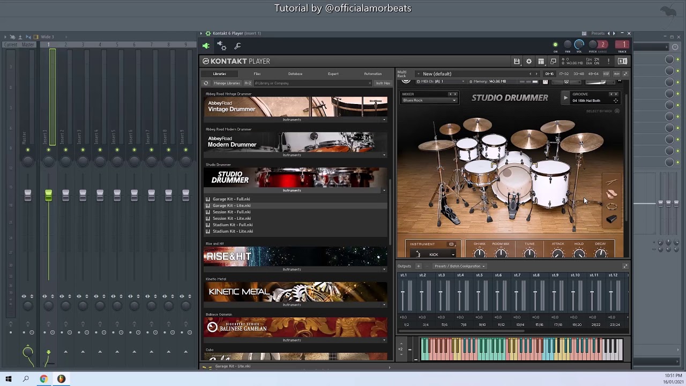This screenshot has height=386, width=686.
Task: Toggle the green mute light on Insert 1
Action: (48, 150)
